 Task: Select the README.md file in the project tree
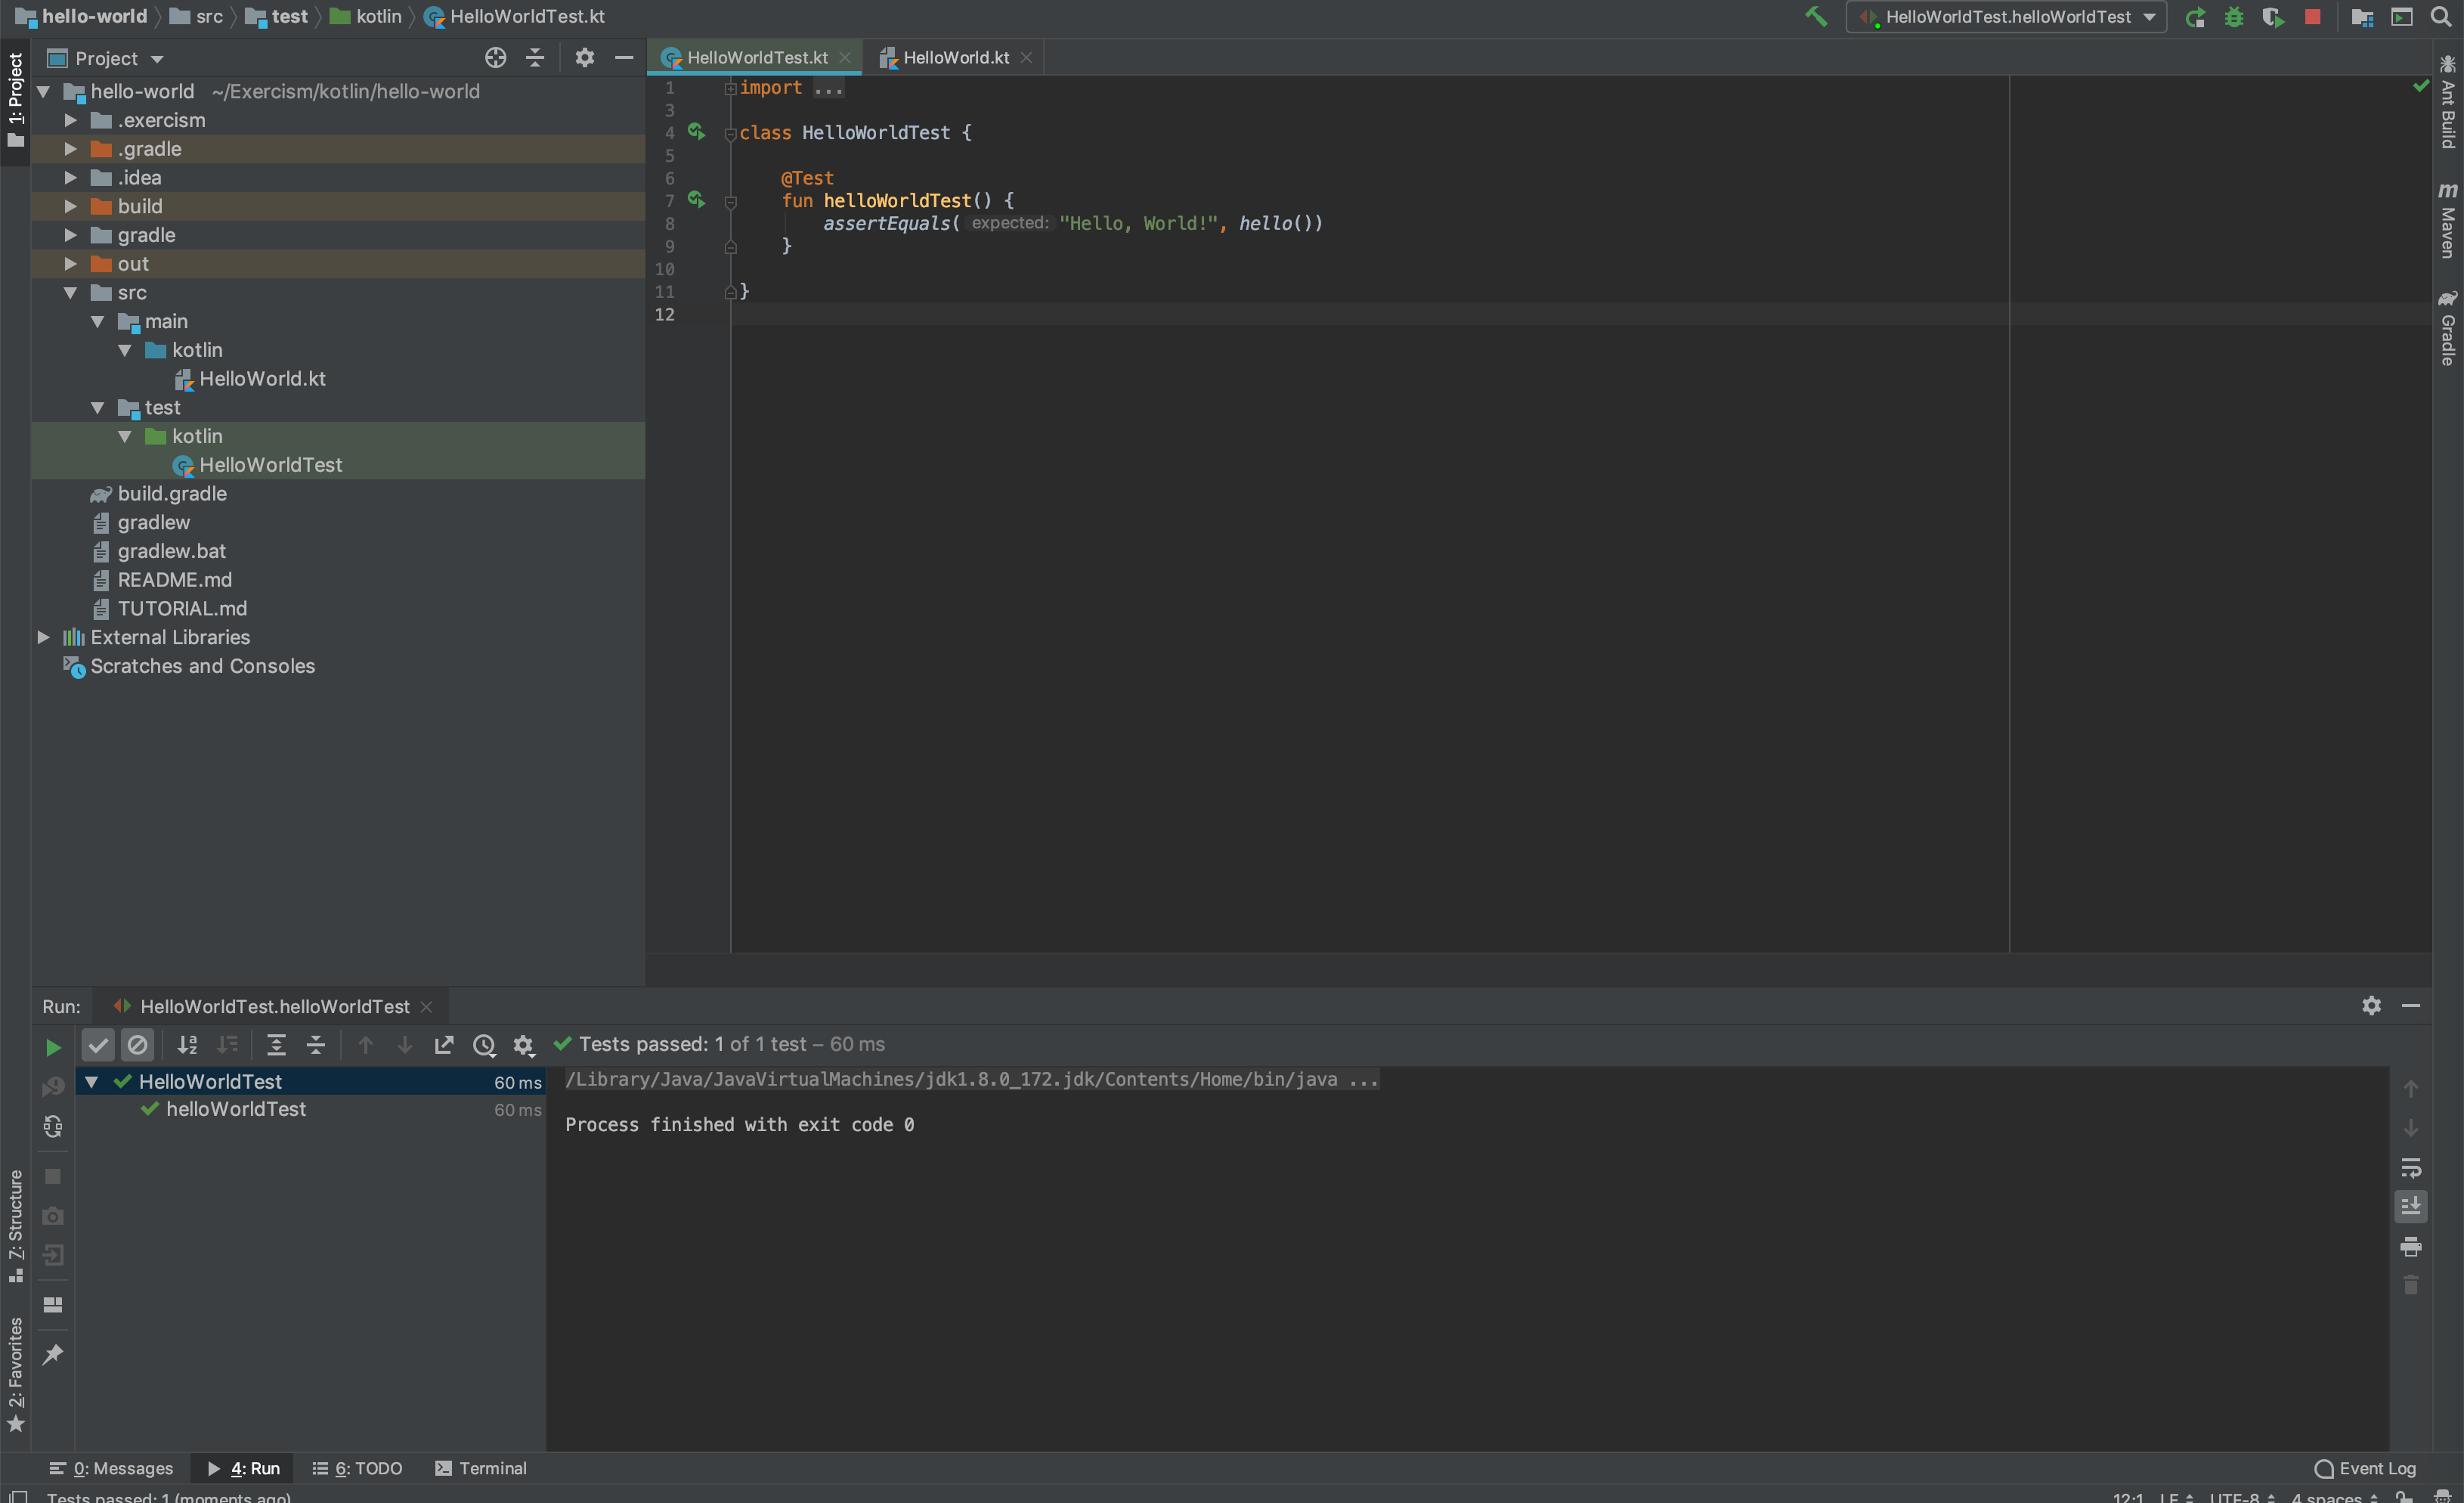(x=174, y=580)
